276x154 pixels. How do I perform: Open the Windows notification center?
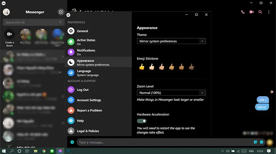(x=269, y=151)
